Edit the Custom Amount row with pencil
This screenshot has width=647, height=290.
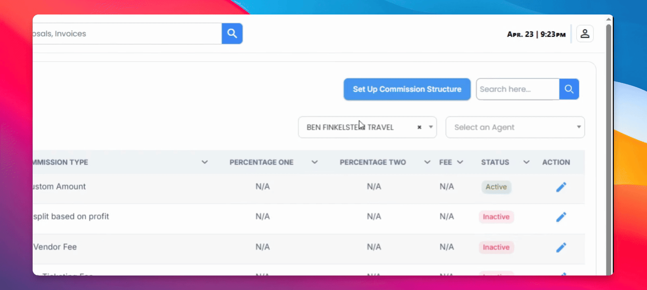(x=561, y=187)
